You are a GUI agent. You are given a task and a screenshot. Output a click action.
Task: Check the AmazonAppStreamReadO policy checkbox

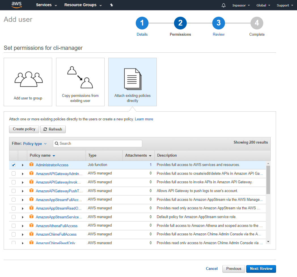click(14, 208)
